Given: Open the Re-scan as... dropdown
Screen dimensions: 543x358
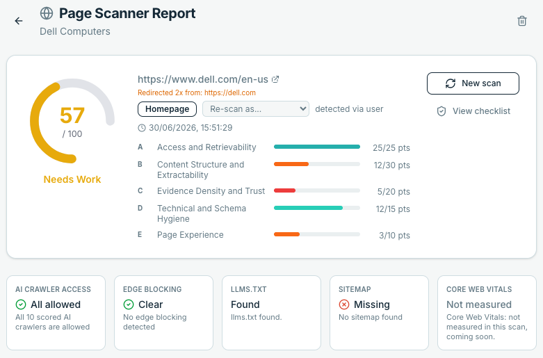Looking at the screenshot, I should click(x=256, y=109).
